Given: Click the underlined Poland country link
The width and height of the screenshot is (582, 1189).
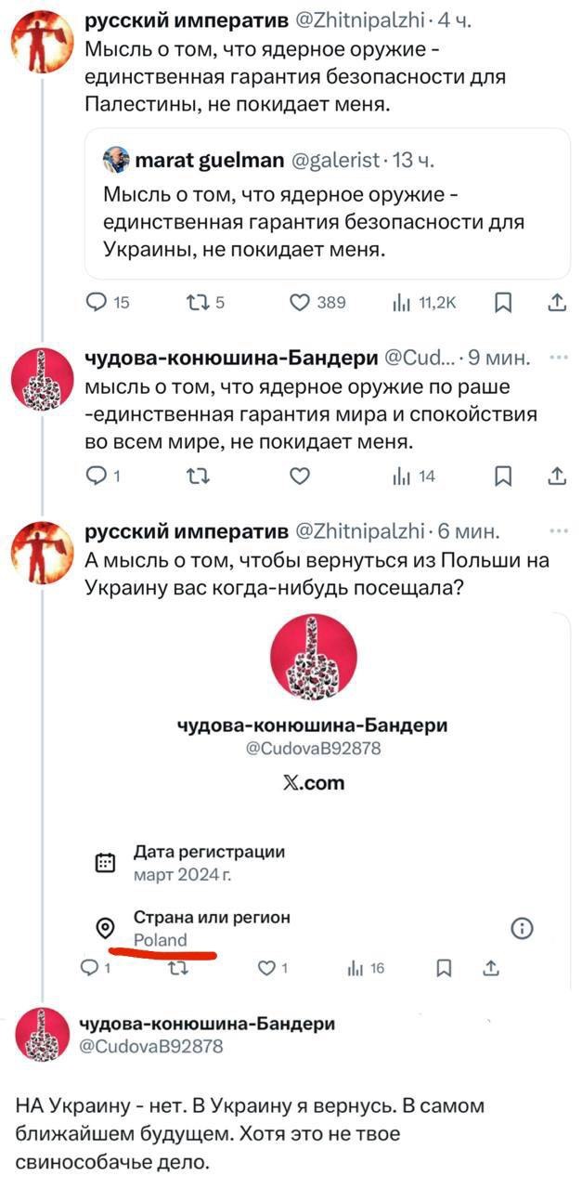Looking at the screenshot, I should pos(161,939).
